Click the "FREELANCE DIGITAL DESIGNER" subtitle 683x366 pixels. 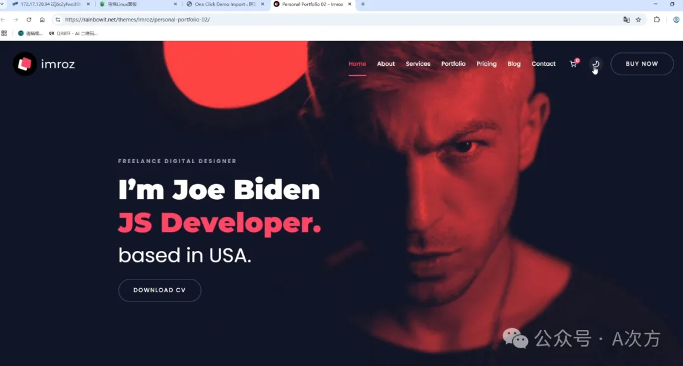(177, 161)
